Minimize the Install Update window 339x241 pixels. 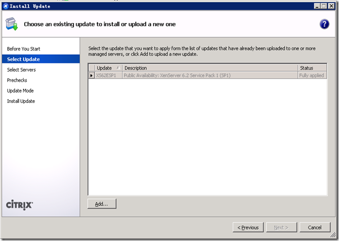pyautogui.click(x=317, y=6)
